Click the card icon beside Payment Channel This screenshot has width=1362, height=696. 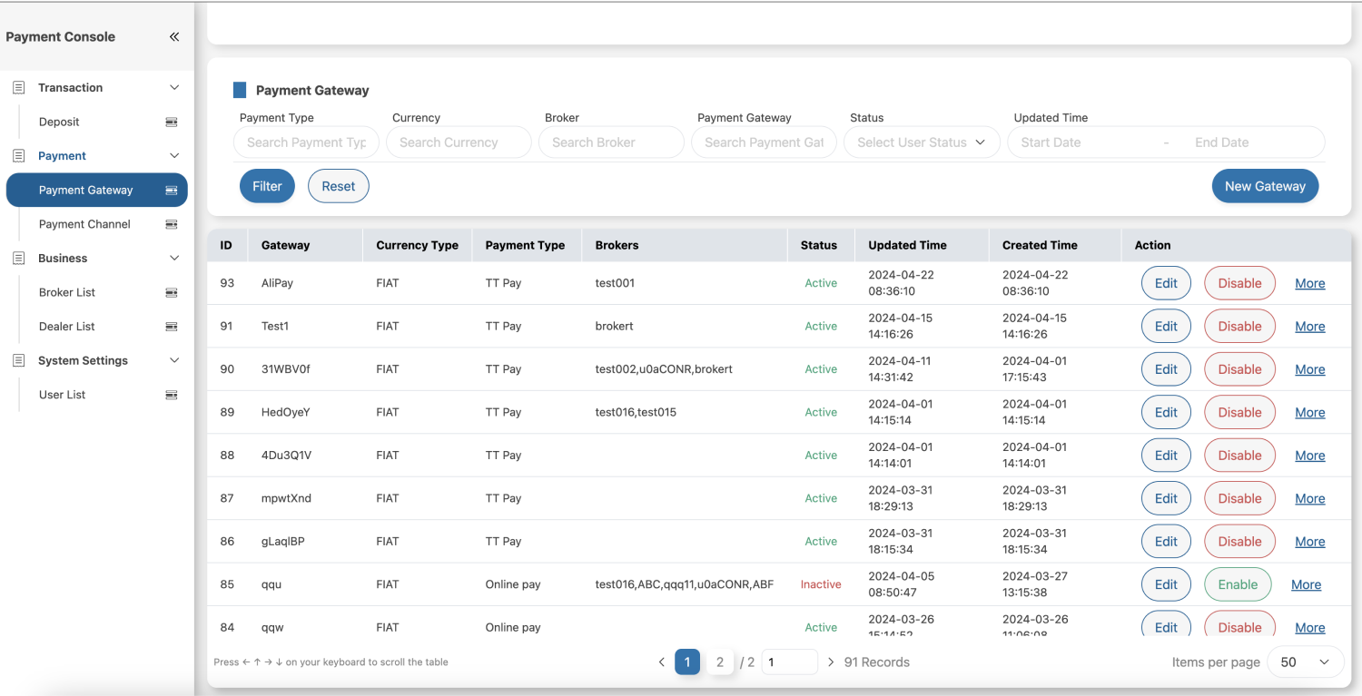click(171, 224)
